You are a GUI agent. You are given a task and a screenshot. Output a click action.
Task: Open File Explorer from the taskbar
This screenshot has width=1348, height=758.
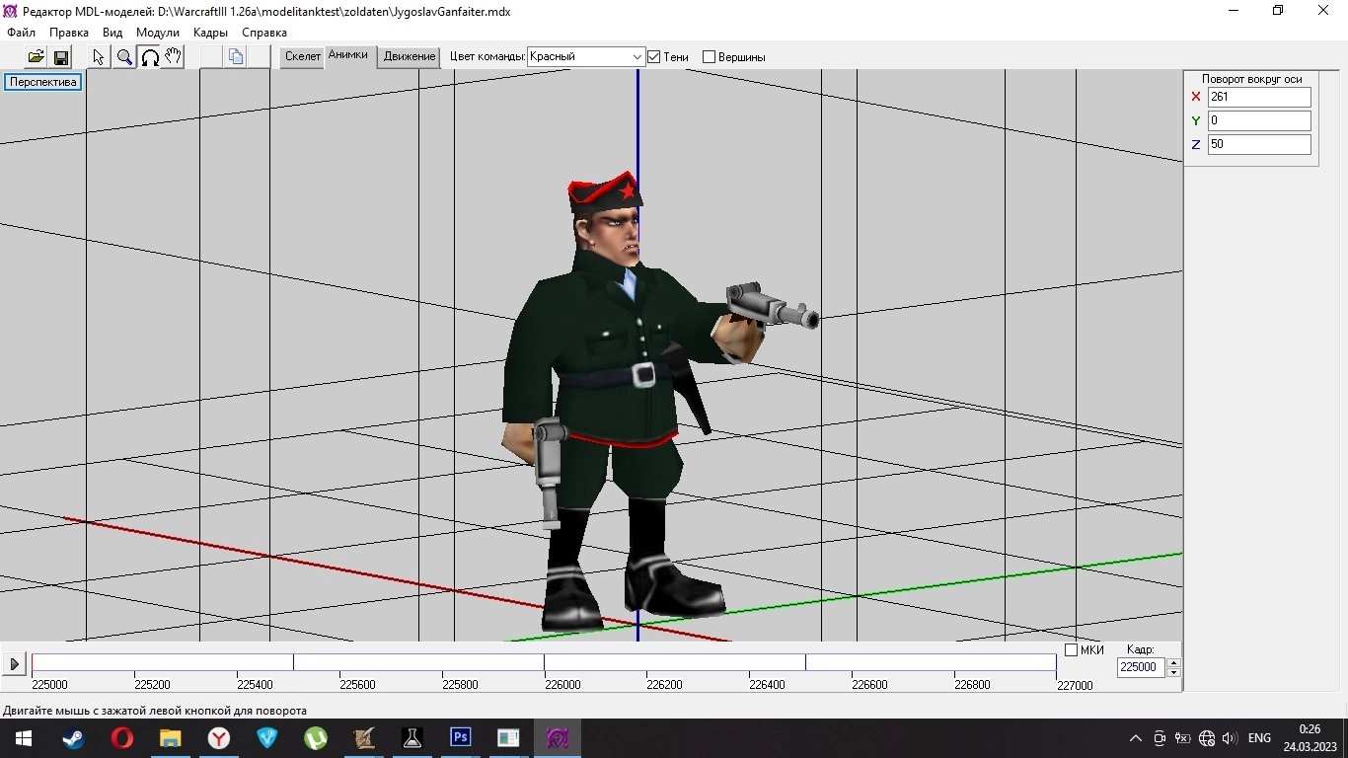click(x=171, y=738)
